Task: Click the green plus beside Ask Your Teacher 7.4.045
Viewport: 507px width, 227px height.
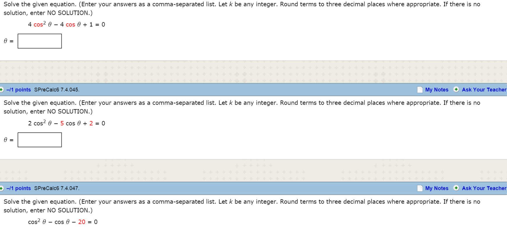Action: (456, 89)
